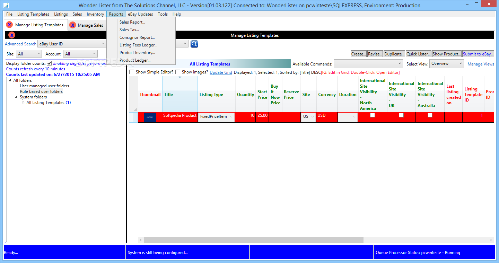
Task: Click the red X icon on the black header bar
Action: pyautogui.click(x=12, y=35)
